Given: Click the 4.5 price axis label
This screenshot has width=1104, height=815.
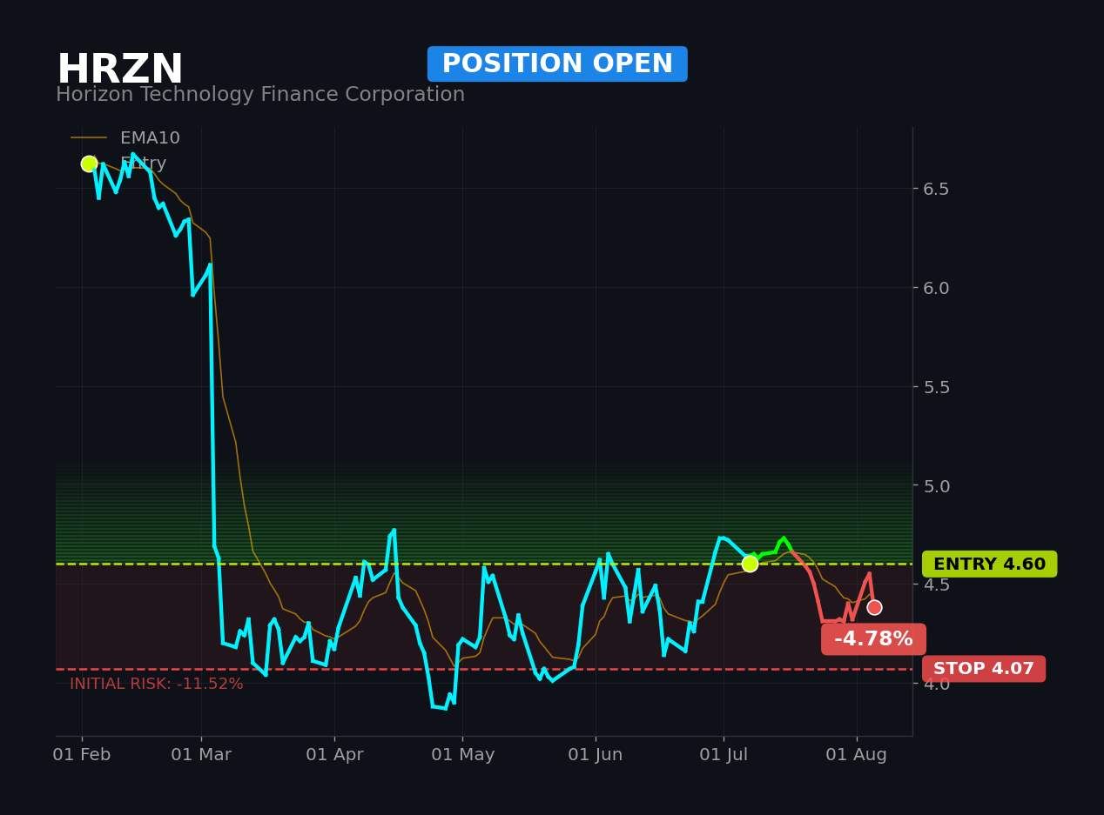Looking at the screenshot, I should pyautogui.click(x=936, y=585).
